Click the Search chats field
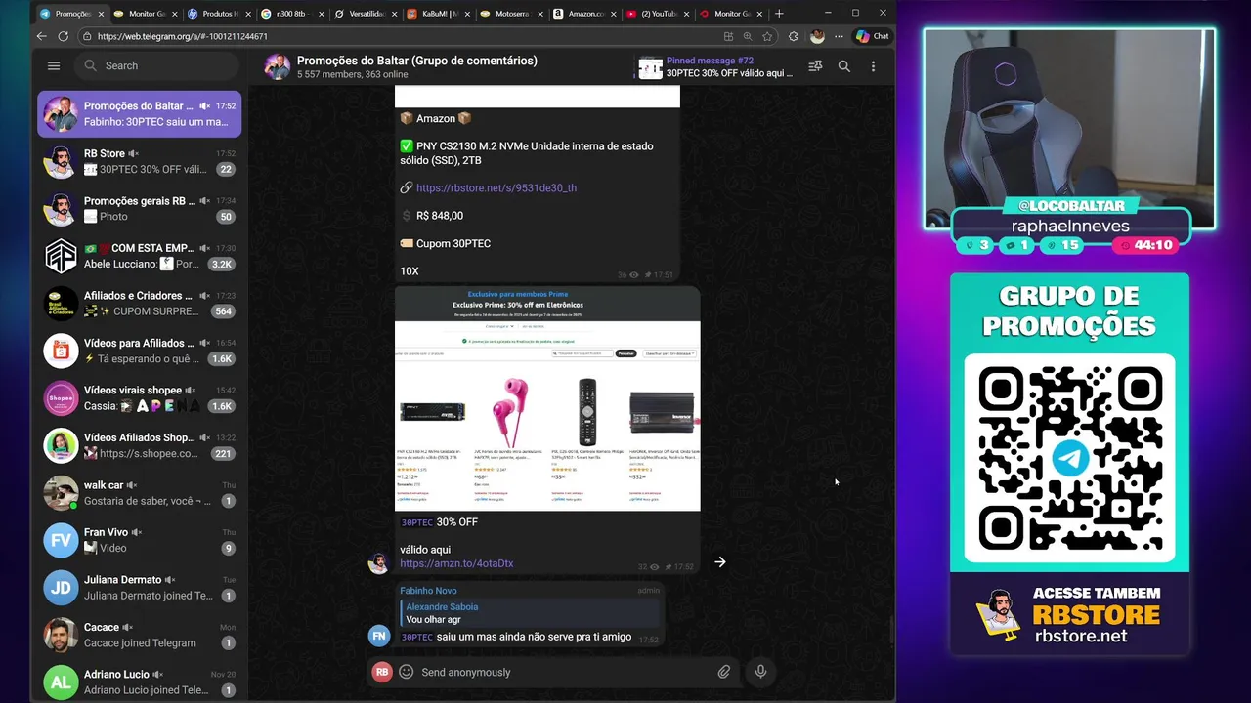 click(x=156, y=65)
